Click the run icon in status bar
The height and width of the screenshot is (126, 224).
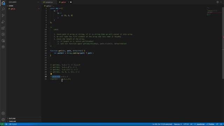click(x=6, y=124)
